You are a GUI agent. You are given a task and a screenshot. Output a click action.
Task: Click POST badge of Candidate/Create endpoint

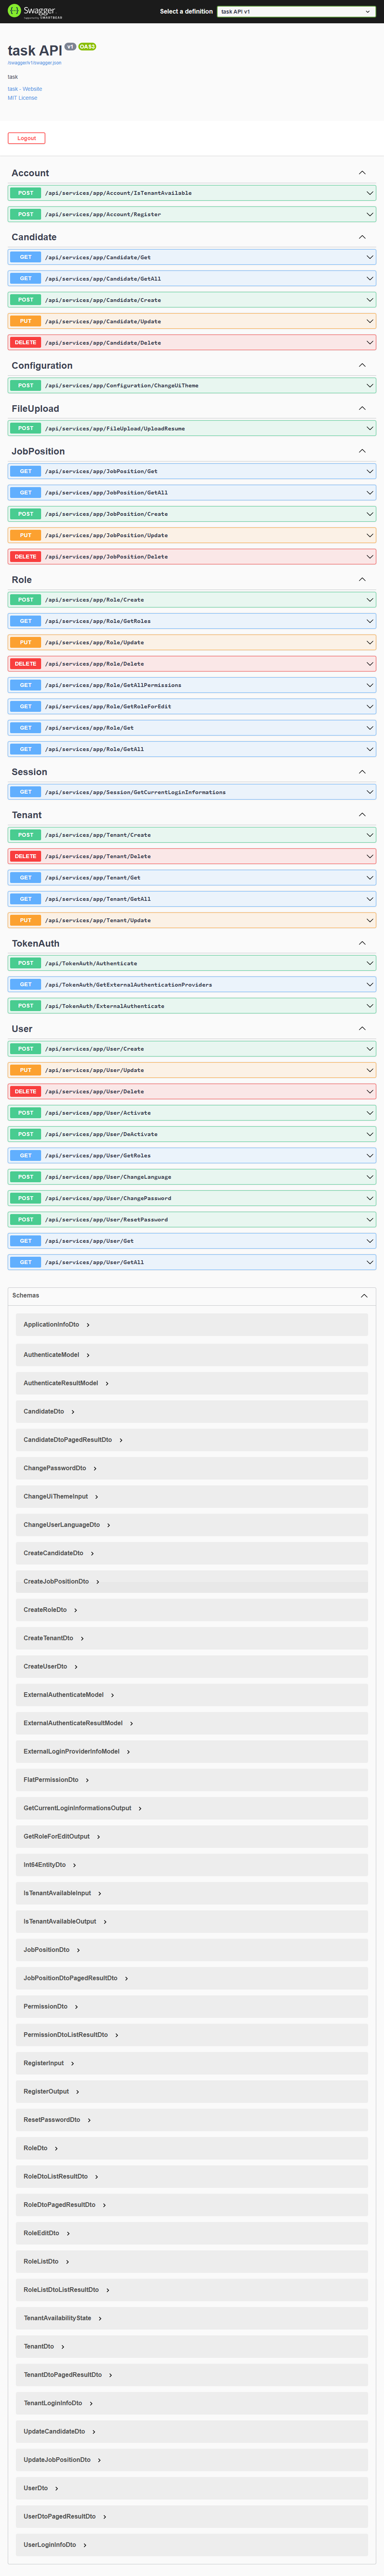tap(26, 300)
